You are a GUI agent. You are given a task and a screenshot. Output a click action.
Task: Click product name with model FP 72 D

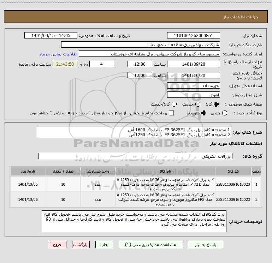(165, 184)
